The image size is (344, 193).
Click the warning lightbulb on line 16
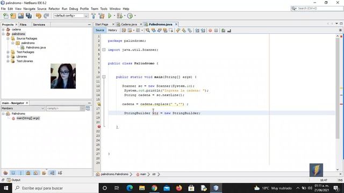(99, 104)
